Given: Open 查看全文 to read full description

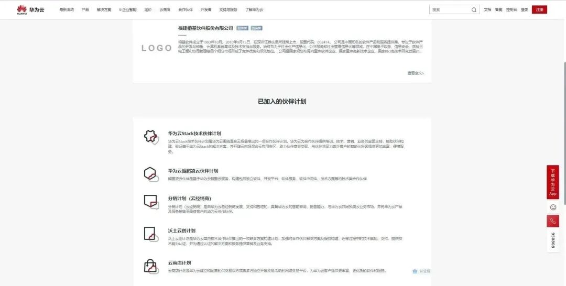Looking at the screenshot, I should pyautogui.click(x=416, y=73).
